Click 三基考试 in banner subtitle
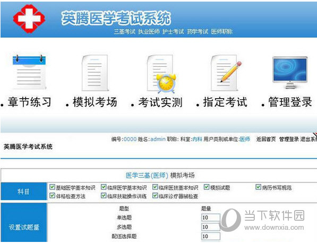The image size is (317, 243). pyautogui.click(x=124, y=31)
